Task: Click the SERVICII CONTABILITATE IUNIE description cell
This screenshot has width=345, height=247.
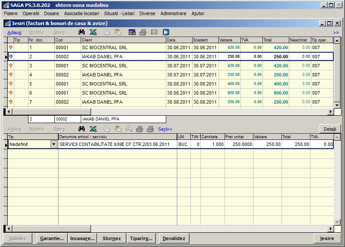Action: coord(118,144)
